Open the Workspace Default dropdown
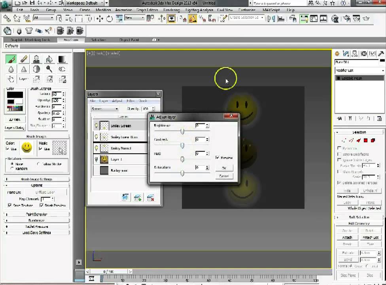386x285 pixels. coord(85,3)
